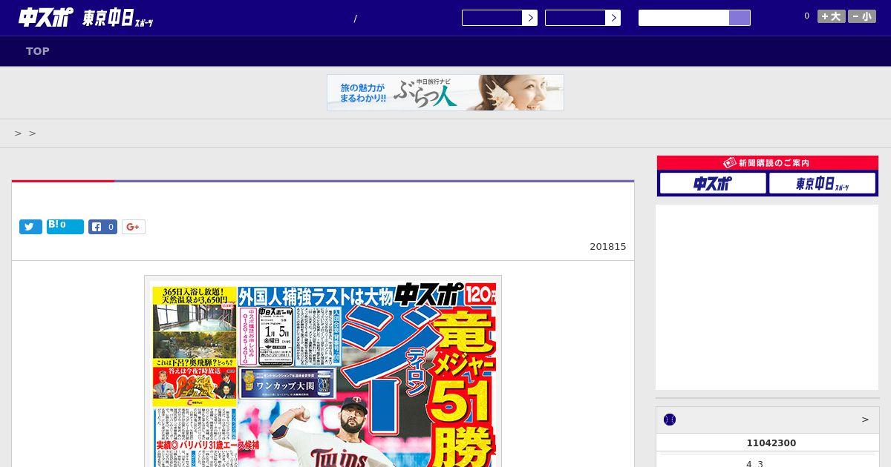This screenshot has height=467, width=891.
Task: Open the first header dropdown arrow
Action: tap(529, 18)
